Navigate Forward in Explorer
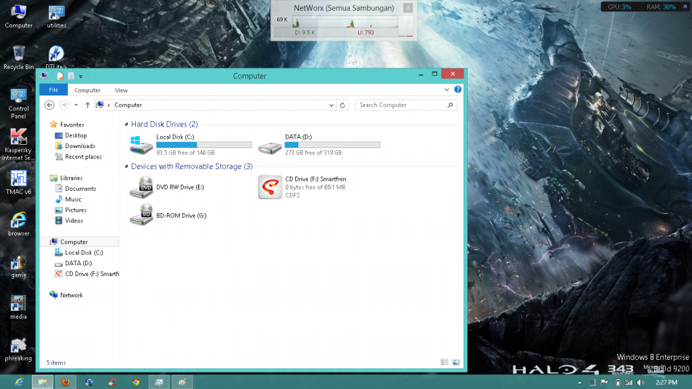Viewport: 692px width, 389px height. [x=64, y=106]
